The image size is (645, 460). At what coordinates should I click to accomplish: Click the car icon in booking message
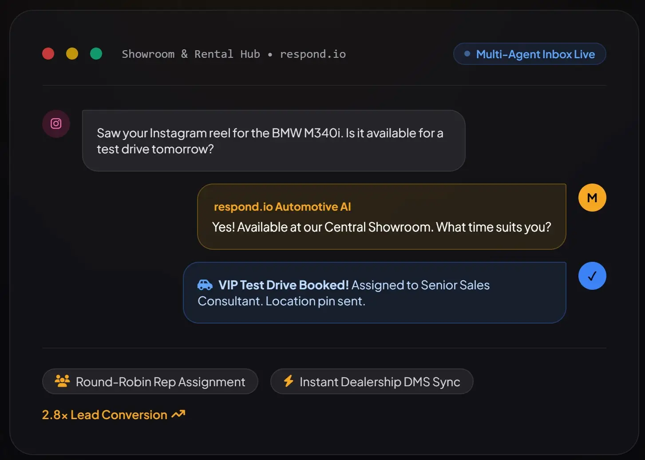tap(205, 285)
